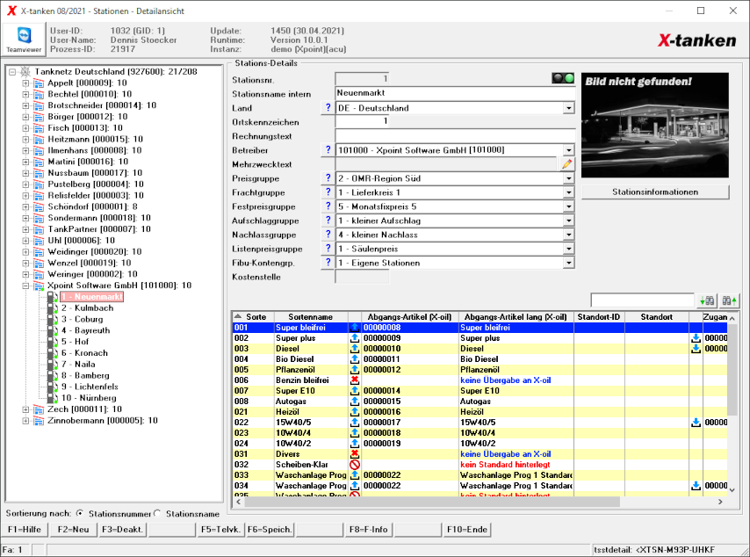Open the Preisgruppe dropdown
Image resolution: width=750 pixels, height=557 pixels.
[x=568, y=178]
